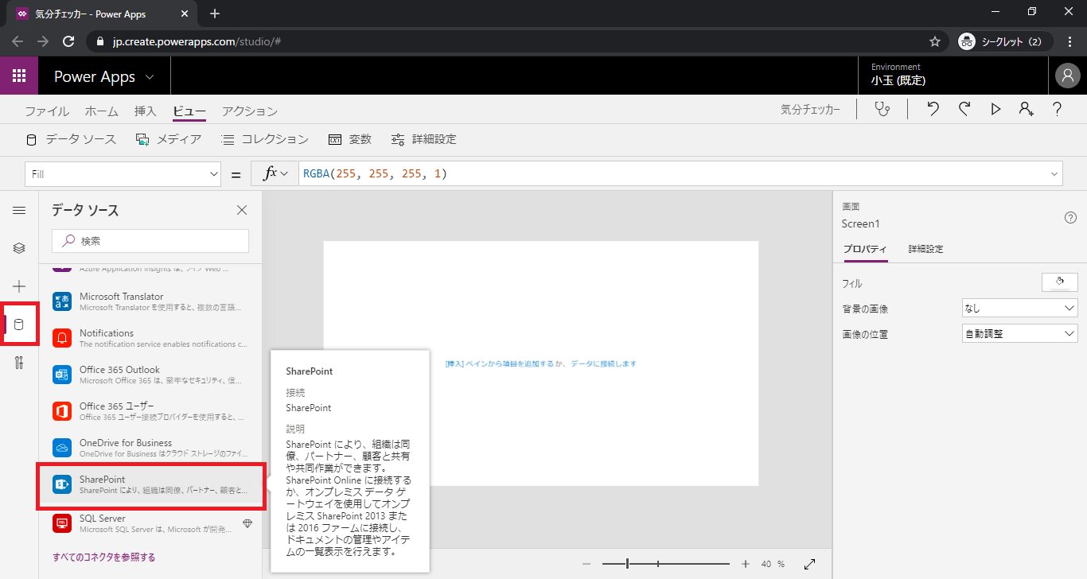Switch to the 詳細設定 tab in right pane

926,249
